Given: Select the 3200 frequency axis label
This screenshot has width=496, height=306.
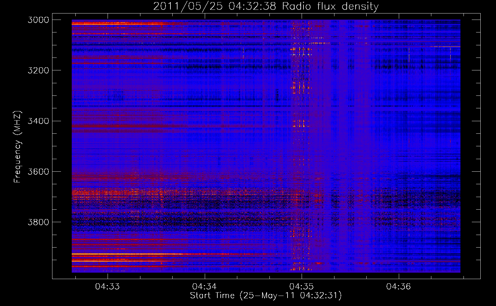Looking at the screenshot, I should coord(38,70).
